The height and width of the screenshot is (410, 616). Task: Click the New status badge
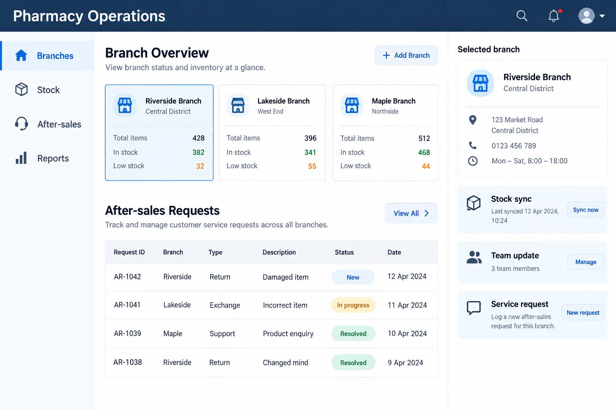coord(353,277)
